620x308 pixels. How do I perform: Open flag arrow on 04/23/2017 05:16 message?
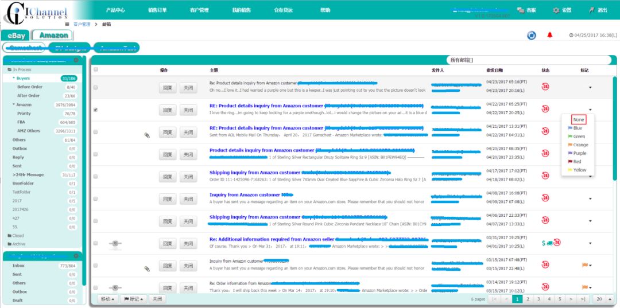pyautogui.click(x=590, y=88)
